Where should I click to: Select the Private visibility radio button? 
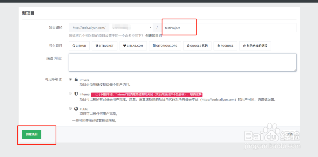[x=70, y=79]
